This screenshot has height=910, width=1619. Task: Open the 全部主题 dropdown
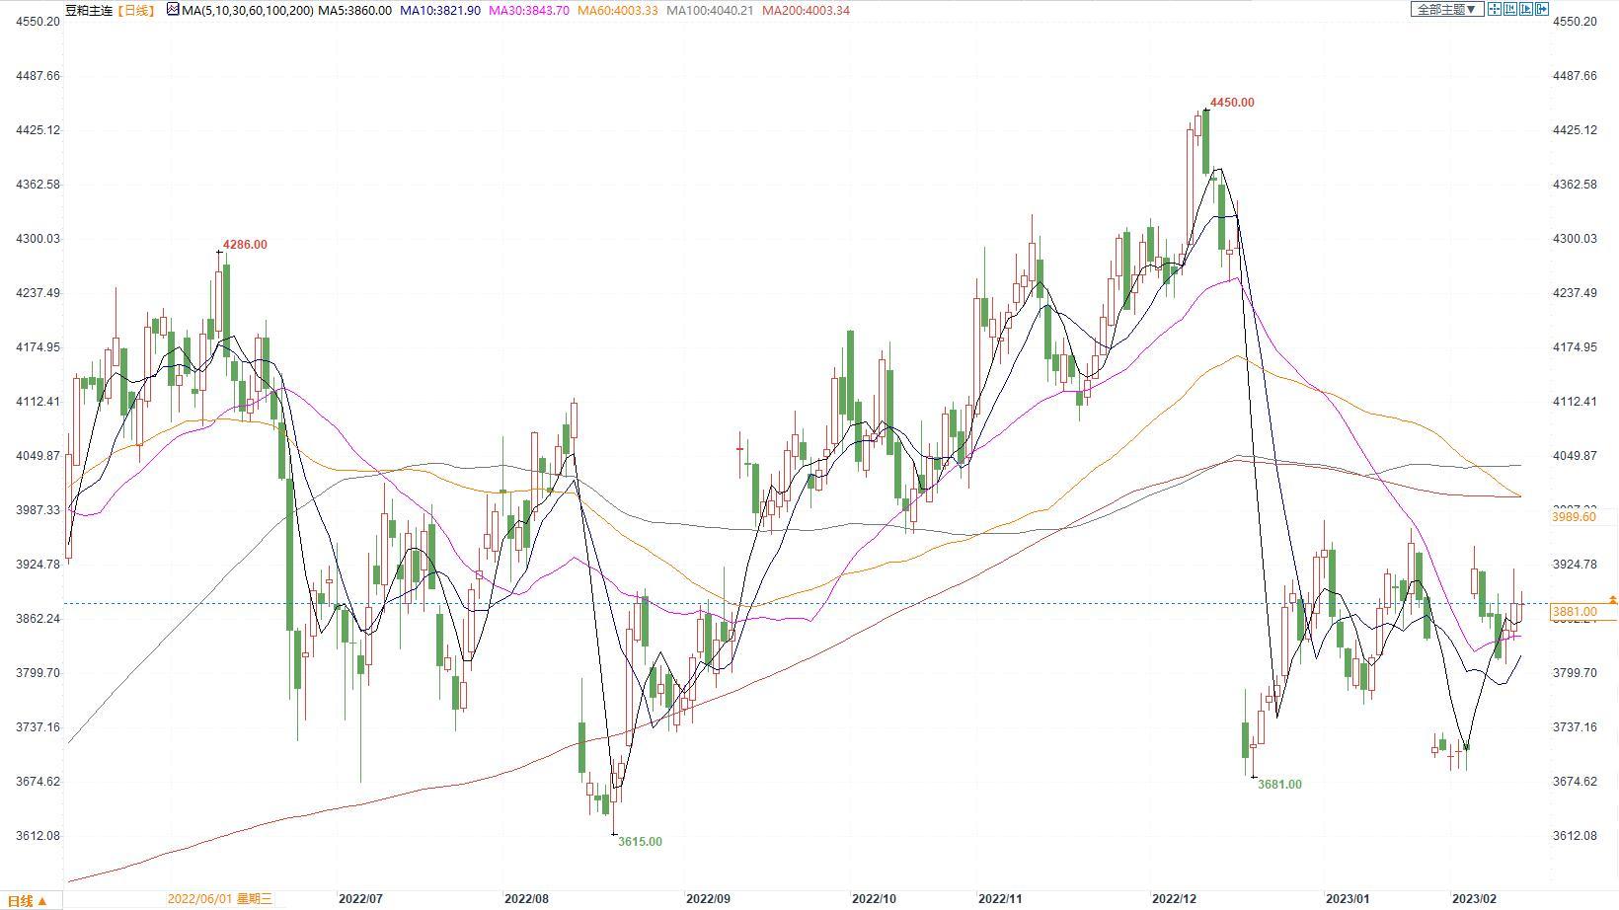tap(1446, 9)
